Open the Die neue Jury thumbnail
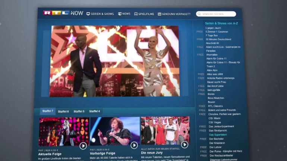Image resolution: width=287 pixels, height=161 pixels. (x=165, y=131)
